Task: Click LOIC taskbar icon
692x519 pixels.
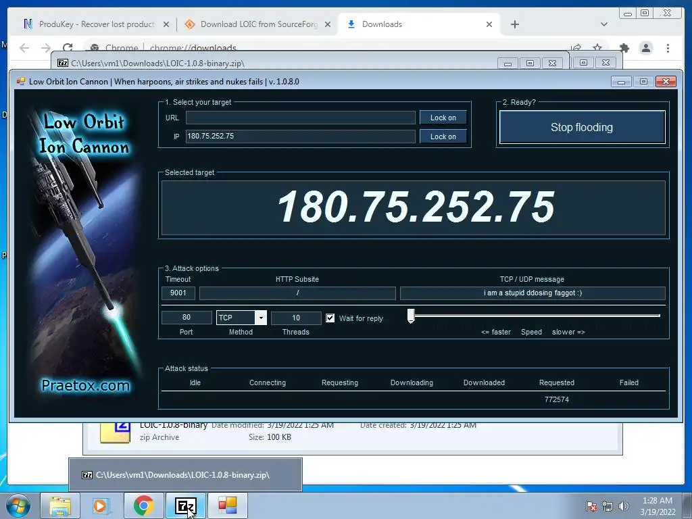Action: [227, 505]
